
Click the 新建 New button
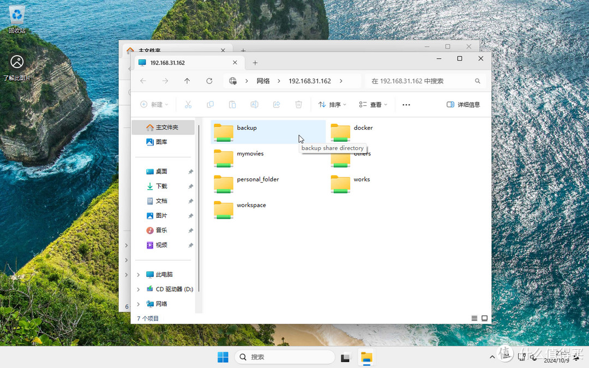pyautogui.click(x=154, y=104)
